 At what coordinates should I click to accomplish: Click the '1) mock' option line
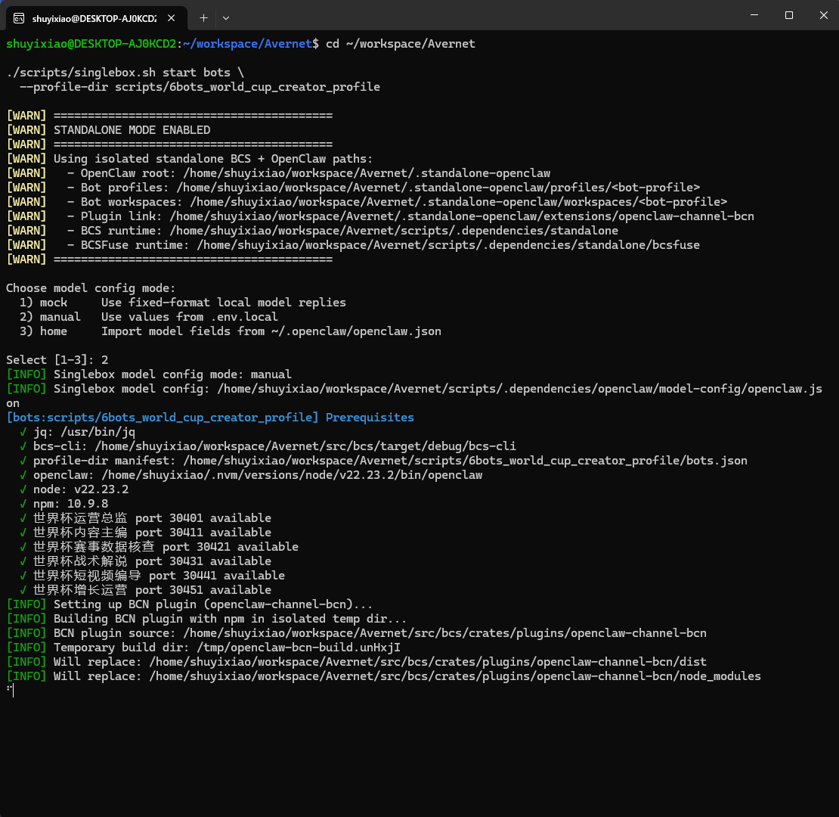pos(182,303)
